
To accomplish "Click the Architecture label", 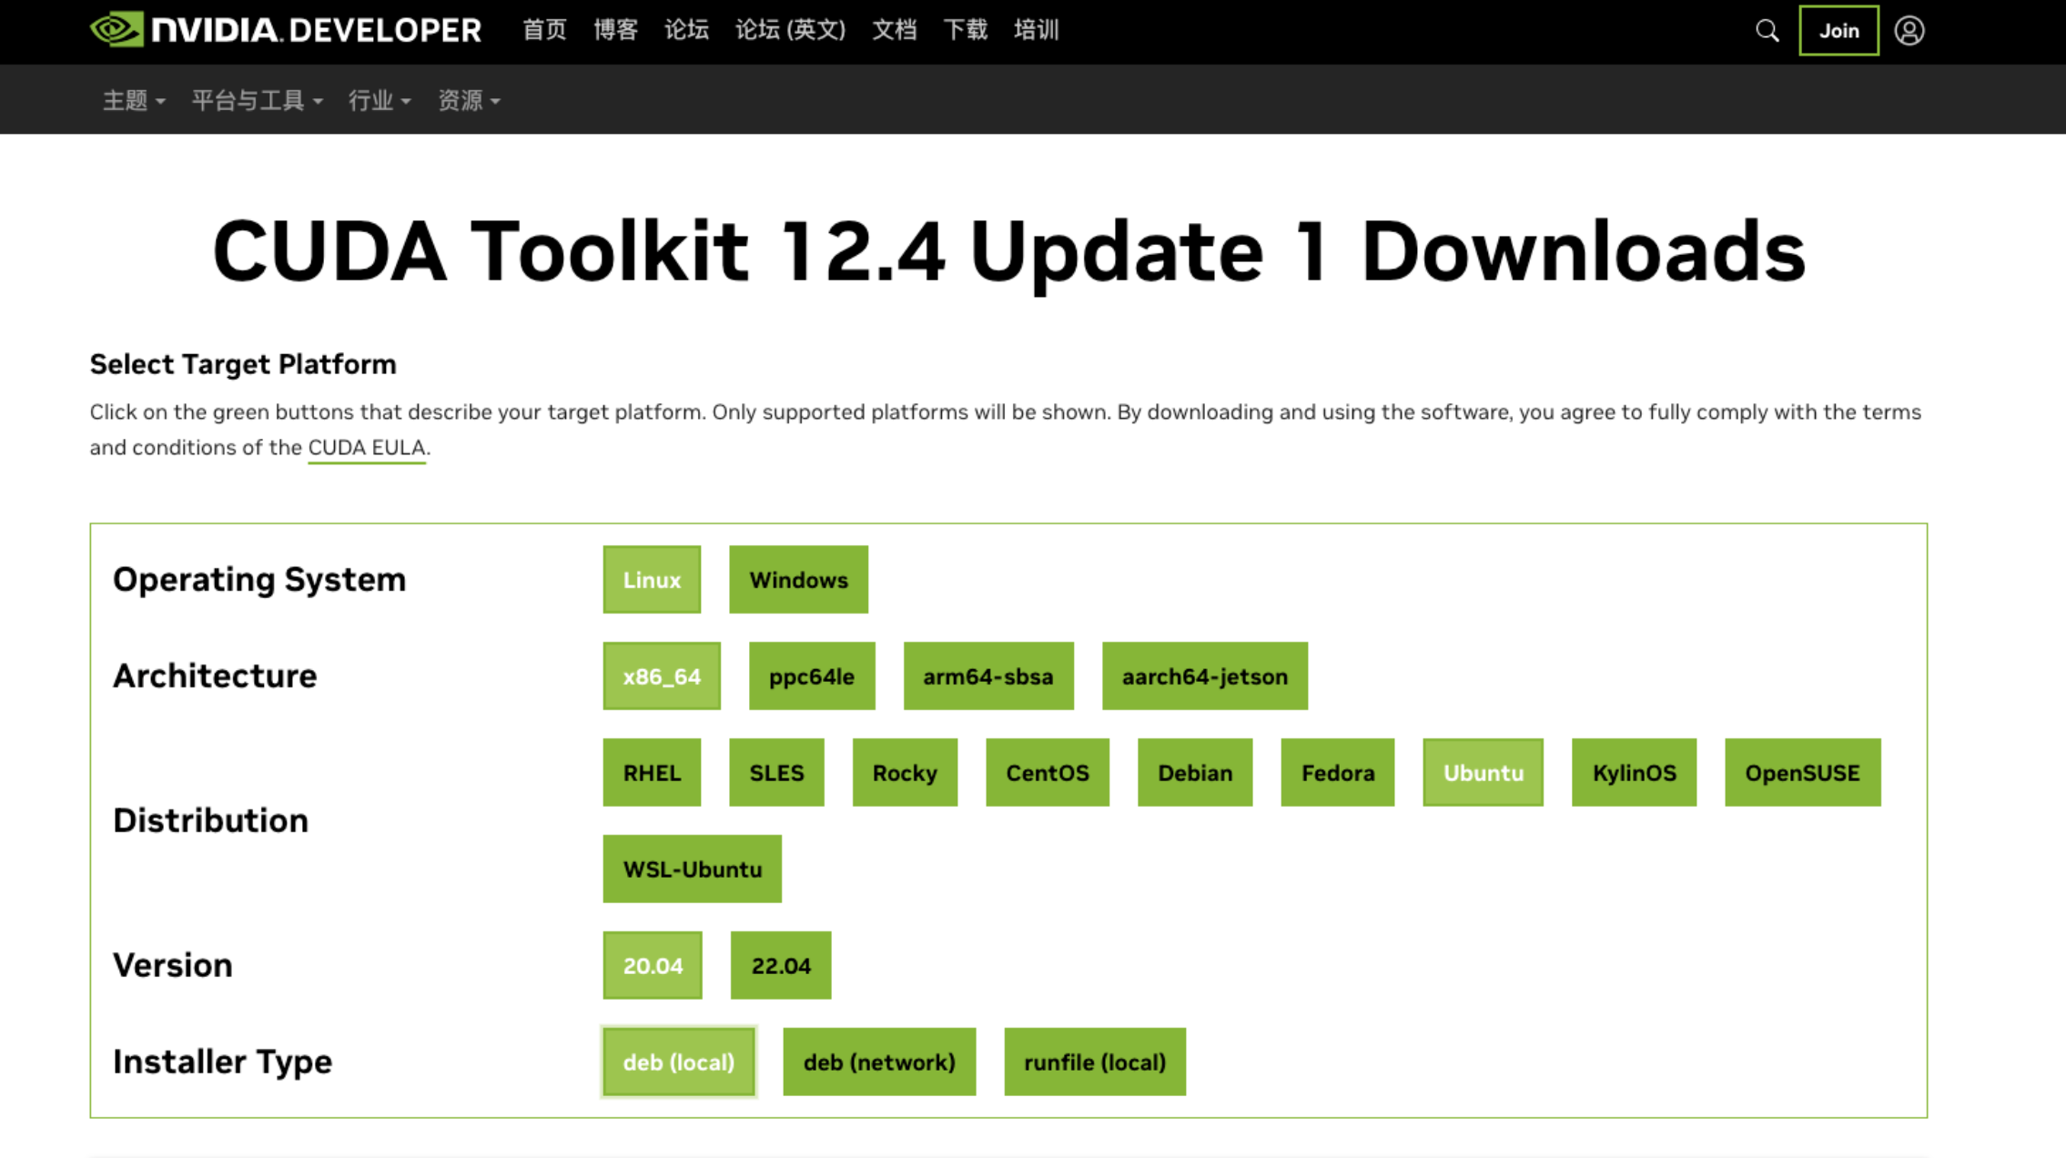I will (x=215, y=676).
